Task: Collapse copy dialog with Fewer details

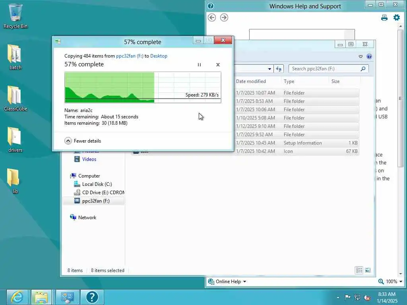Action: (x=83, y=141)
